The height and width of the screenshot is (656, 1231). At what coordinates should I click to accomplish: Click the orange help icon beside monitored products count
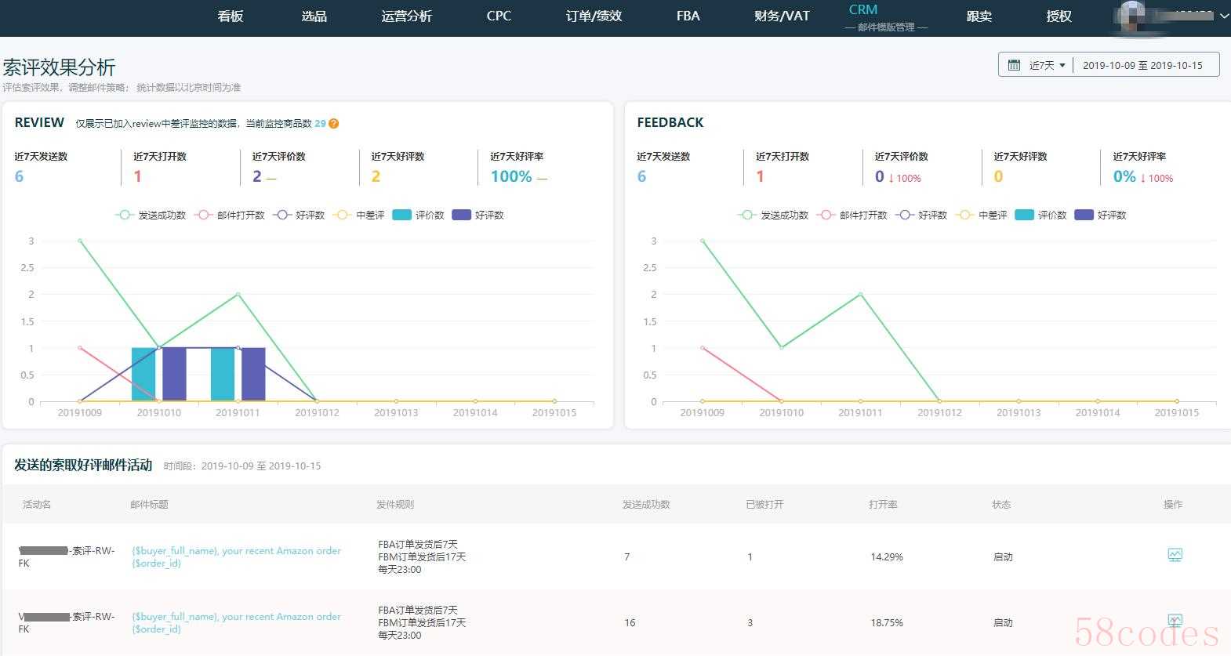tap(334, 124)
